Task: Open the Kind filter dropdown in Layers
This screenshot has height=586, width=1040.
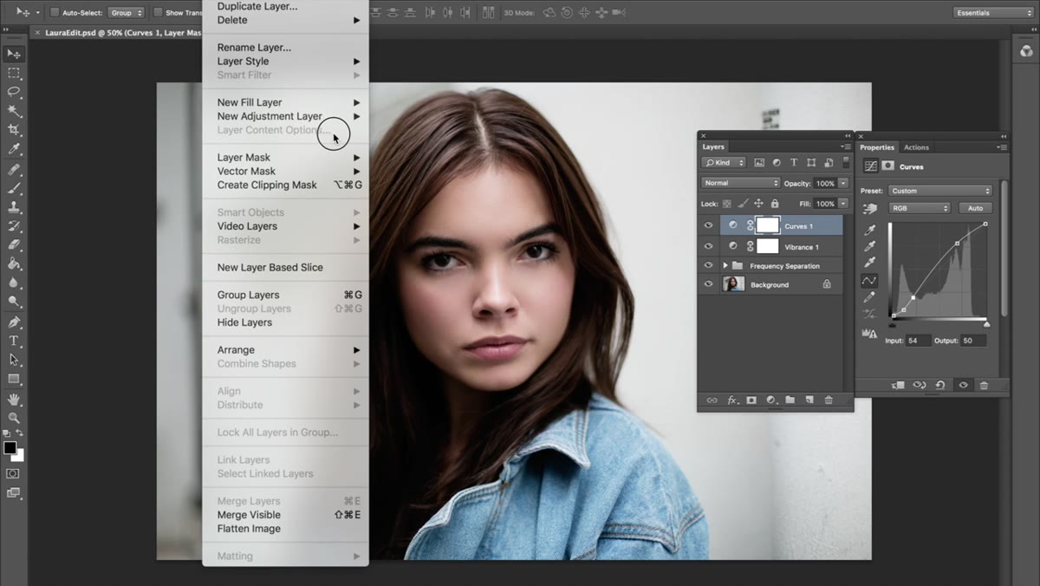Action: 724,162
